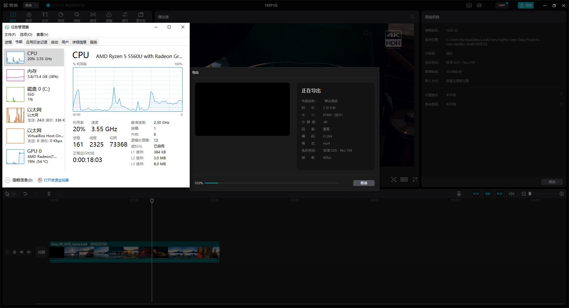Image resolution: width=569 pixels, height=308 pixels.
Task: Open the player fullscreen icon
Action: [x=415, y=179]
